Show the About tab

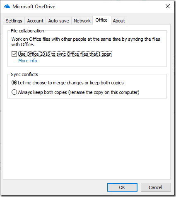119,21
